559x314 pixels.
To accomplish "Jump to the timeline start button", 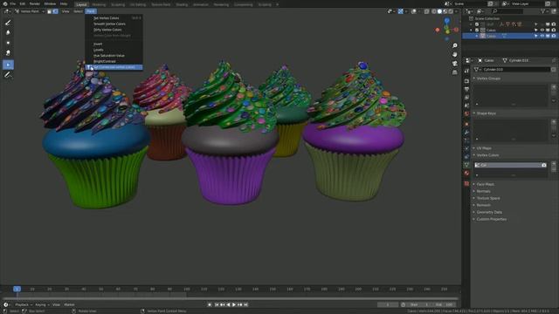I will [x=217, y=304].
